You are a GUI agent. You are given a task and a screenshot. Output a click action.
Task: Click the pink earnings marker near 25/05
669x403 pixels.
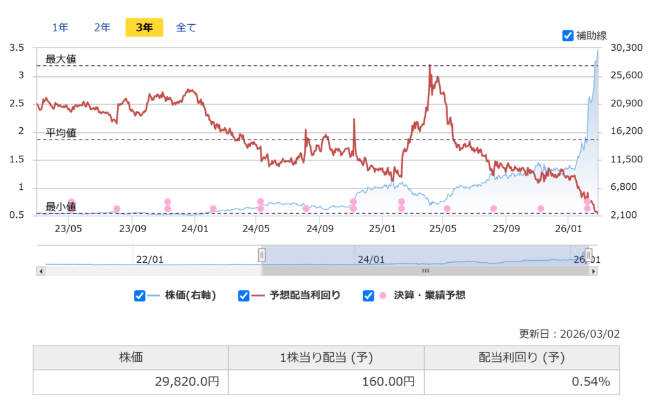tap(447, 209)
